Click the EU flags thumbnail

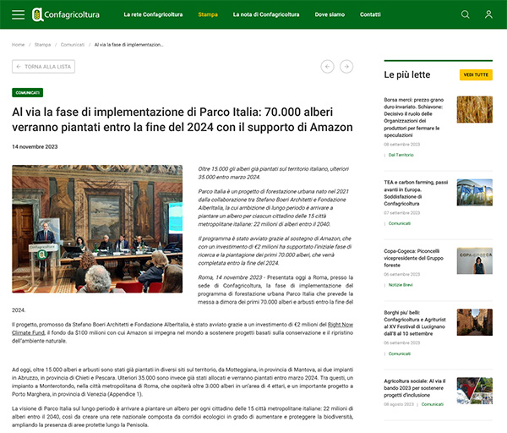point(474,193)
